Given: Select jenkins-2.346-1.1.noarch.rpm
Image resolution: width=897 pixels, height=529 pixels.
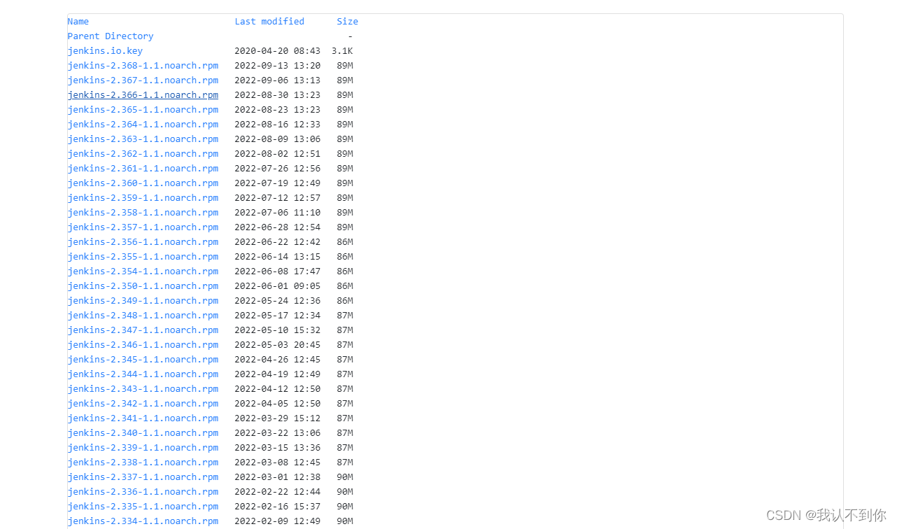Looking at the screenshot, I should tap(143, 345).
